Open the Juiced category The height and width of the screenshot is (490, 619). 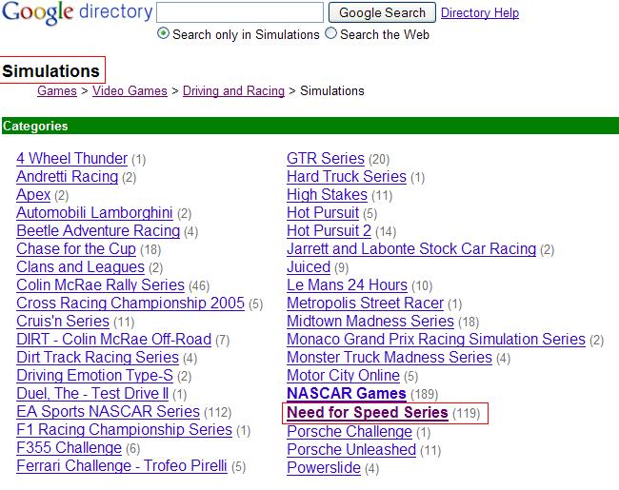point(309,267)
